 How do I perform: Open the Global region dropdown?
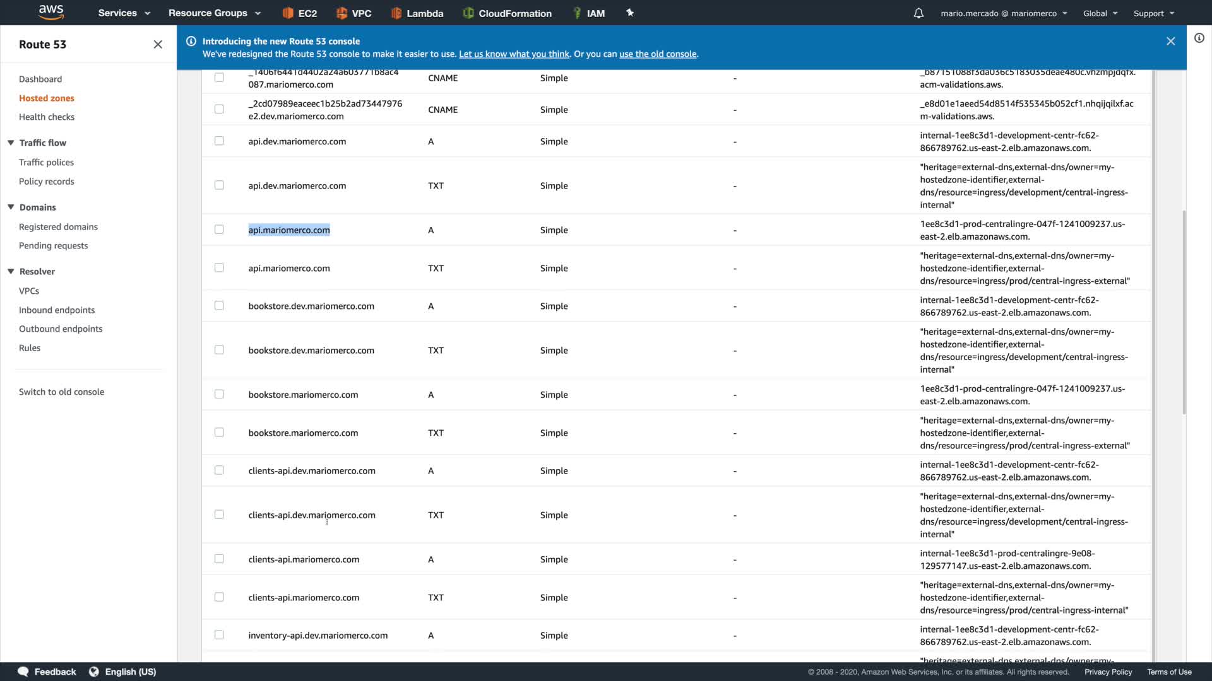tap(1100, 13)
